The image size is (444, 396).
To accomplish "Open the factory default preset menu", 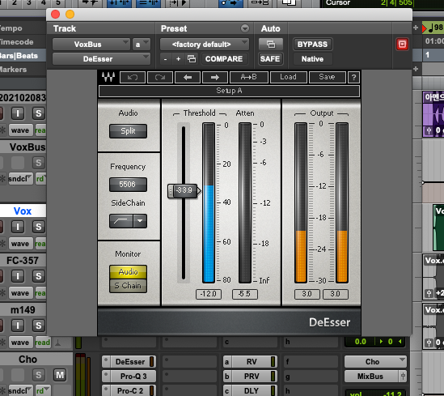I will [205, 45].
